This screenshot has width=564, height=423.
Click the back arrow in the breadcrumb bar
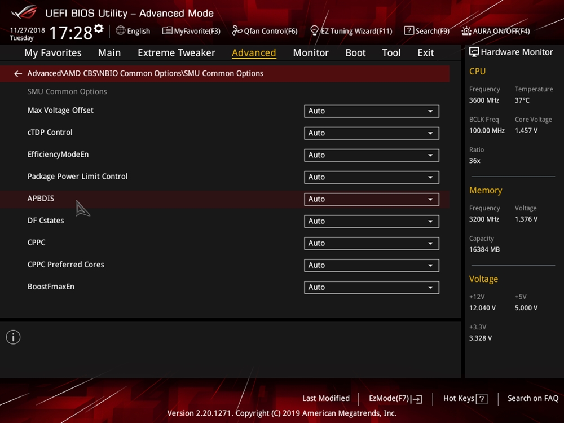(18, 74)
